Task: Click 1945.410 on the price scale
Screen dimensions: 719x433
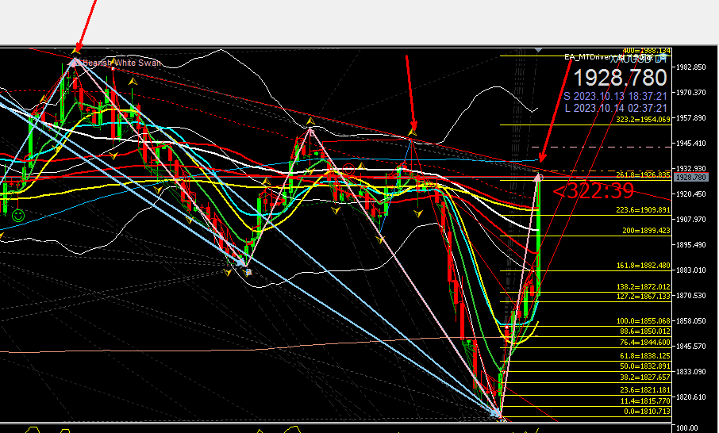Action: coord(691,144)
